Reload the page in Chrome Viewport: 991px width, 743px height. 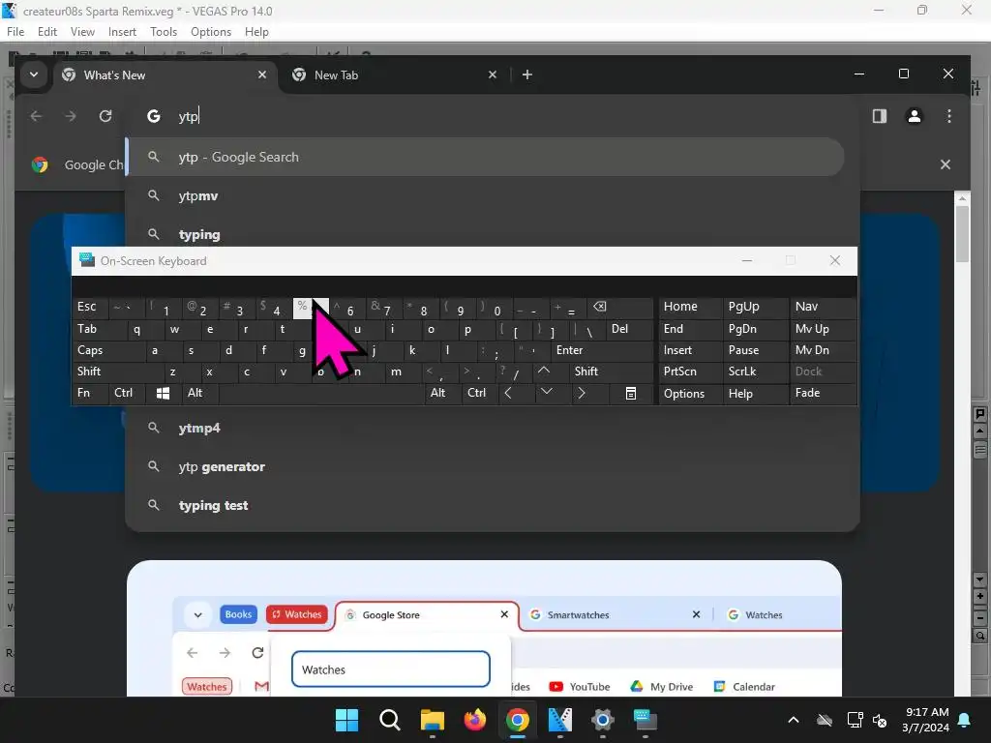click(105, 116)
